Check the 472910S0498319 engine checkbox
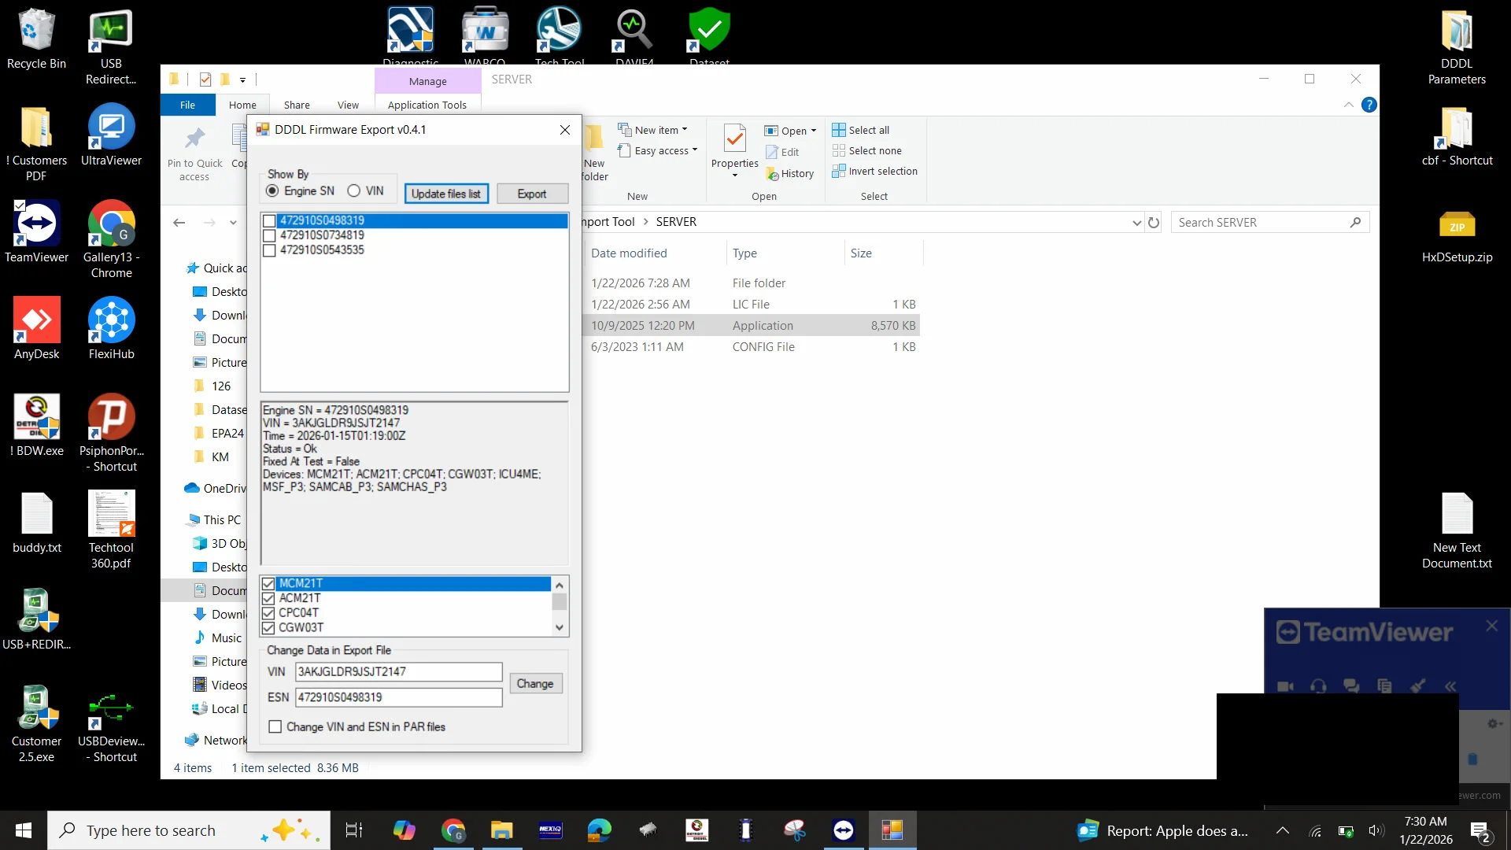 point(269,220)
